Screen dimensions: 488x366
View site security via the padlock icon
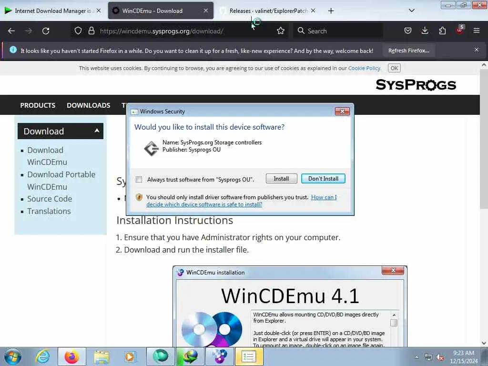pyautogui.click(x=91, y=31)
